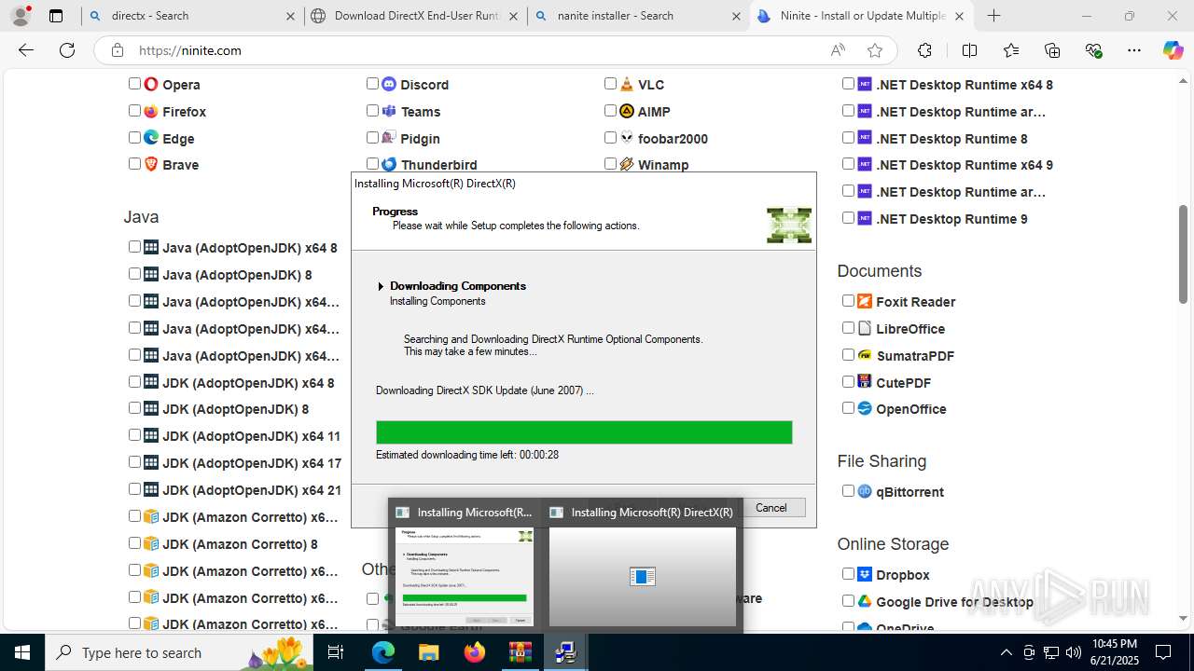Open Firefox from the taskbar

click(474, 652)
